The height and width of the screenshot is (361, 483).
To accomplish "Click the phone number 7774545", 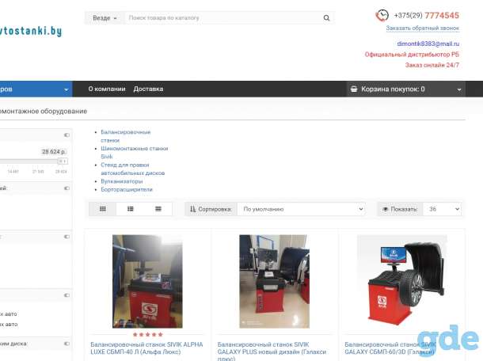I will [x=442, y=15].
